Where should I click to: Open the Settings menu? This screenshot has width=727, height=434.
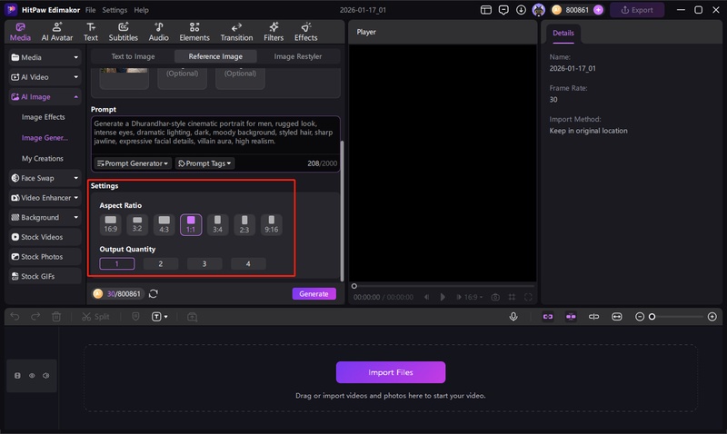point(115,10)
